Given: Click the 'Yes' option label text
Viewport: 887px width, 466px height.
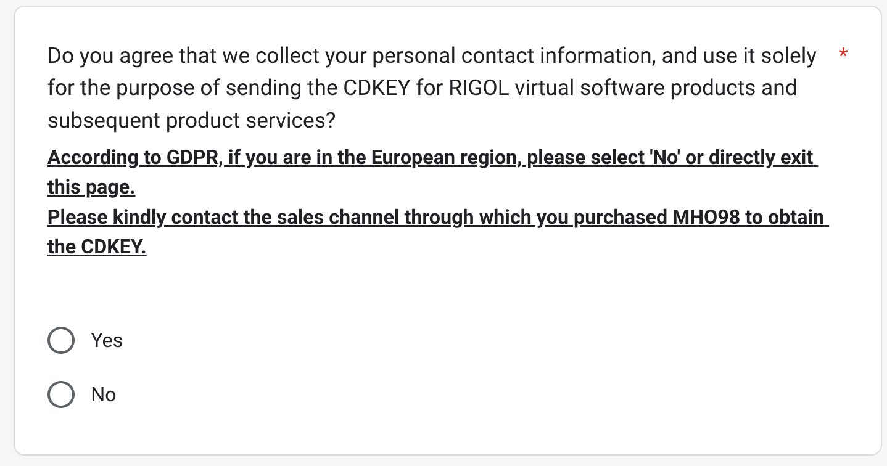Looking at the screenshot, I should [x=107, y=340].
